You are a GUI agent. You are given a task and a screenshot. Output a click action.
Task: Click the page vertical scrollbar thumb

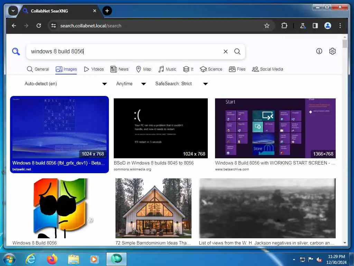pos(345,44)
